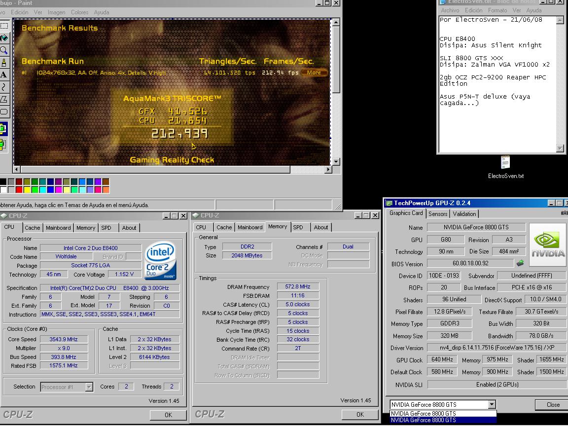Click the camera screenshot icon in GPU-Z
568x426 pixels.
pos(565,213)
